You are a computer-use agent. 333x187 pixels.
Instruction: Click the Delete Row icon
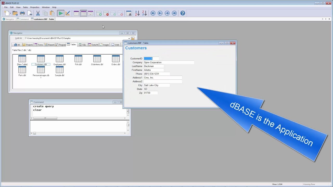point(106,13)
